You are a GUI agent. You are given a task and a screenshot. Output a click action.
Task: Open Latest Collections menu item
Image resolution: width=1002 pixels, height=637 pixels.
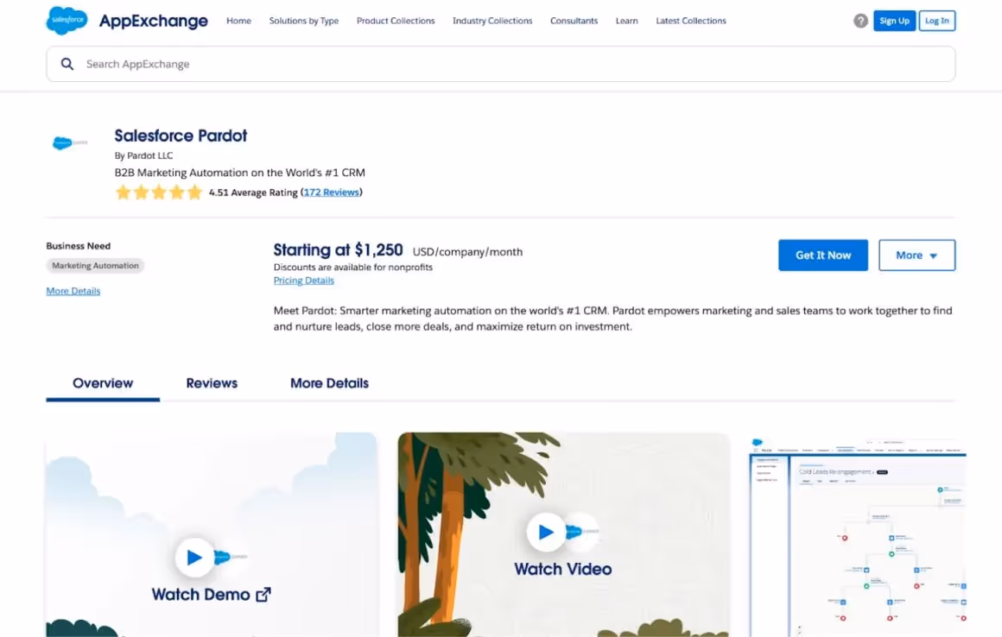[691, 21]
